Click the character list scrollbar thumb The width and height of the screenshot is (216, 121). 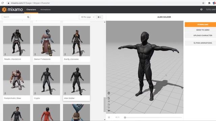pos(105,105)
